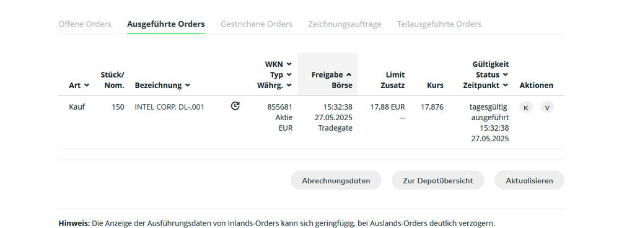Select Ausgeführte Orders tab
The width and height of the screenshot is (619, 228).
(166, 24)
